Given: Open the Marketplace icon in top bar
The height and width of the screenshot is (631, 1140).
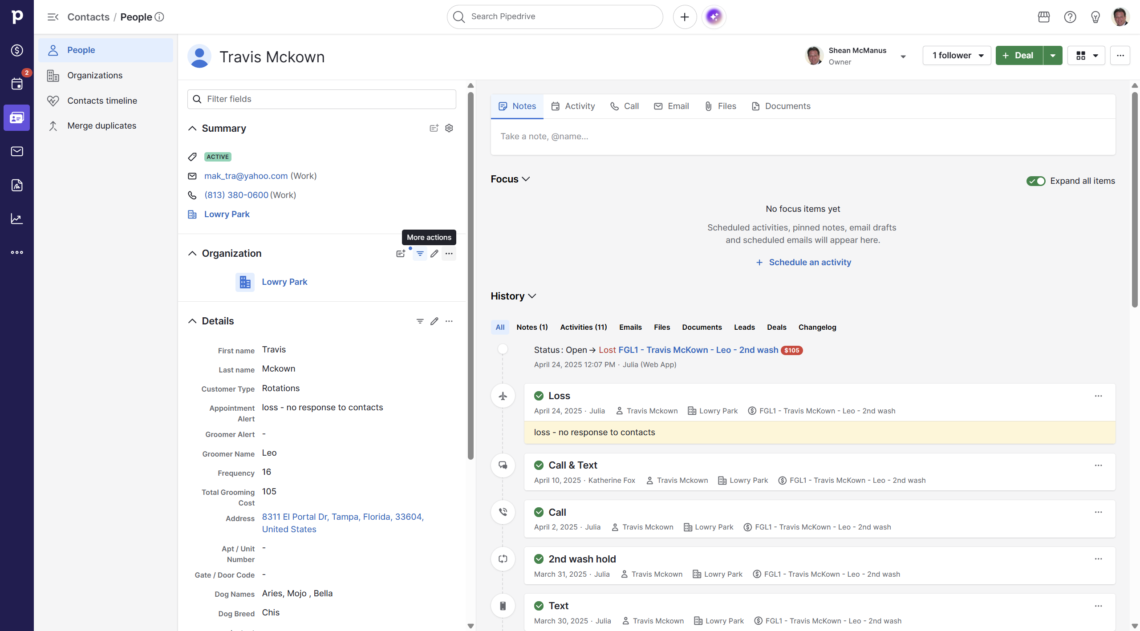Looking at the screenshot, I should point(1043,17).
